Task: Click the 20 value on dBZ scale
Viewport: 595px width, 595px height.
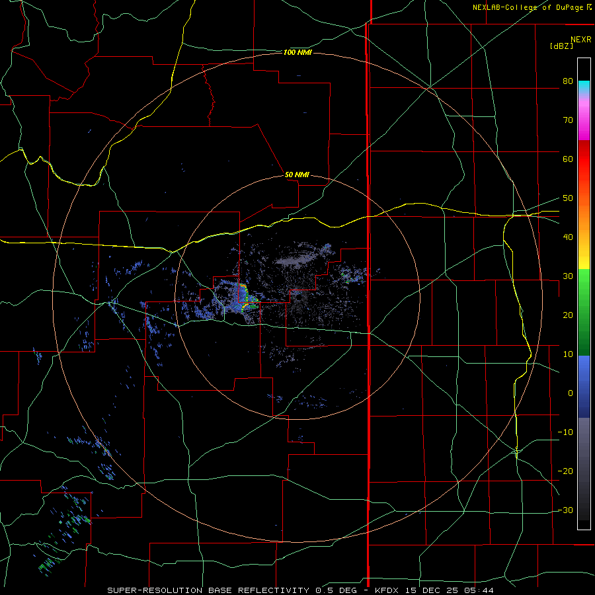Action: [568, 315]
